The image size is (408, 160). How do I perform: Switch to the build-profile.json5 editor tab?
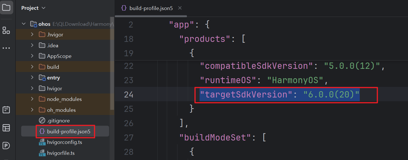coord(151,8)
